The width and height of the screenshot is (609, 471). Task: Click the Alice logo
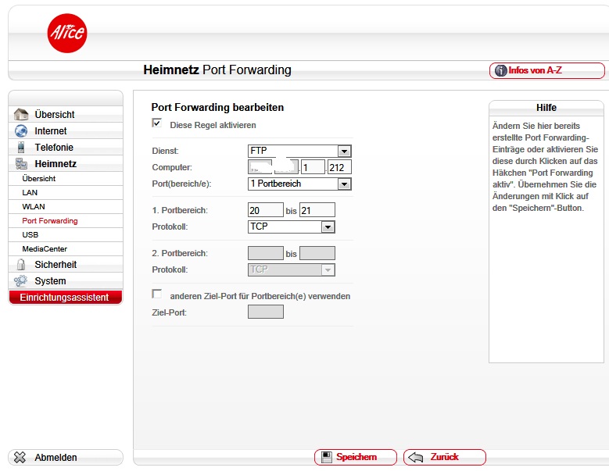click(67, 34)
